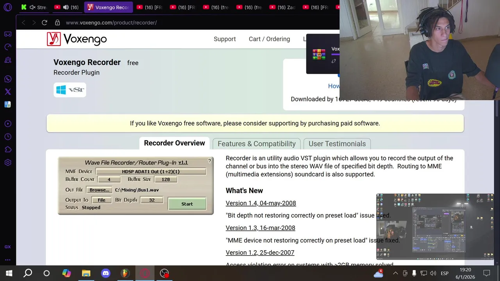Mute the playing YouTube tab speaker icon

coord(66,7)
